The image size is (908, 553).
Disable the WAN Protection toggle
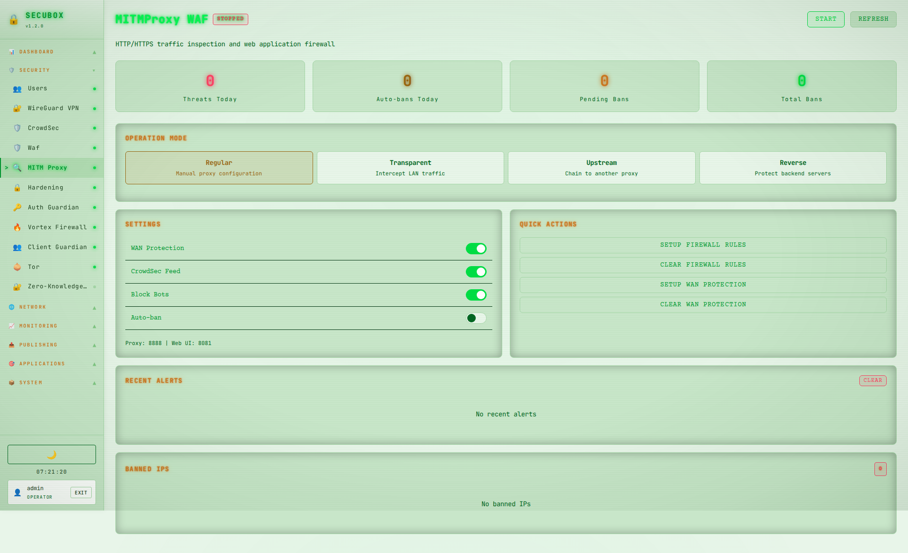(x=476, y=249)
